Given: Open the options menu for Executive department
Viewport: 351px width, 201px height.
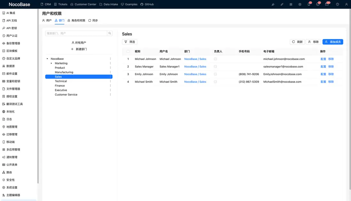Looking at the screenshot, I should pyautogui.click(x=110, y=90).
